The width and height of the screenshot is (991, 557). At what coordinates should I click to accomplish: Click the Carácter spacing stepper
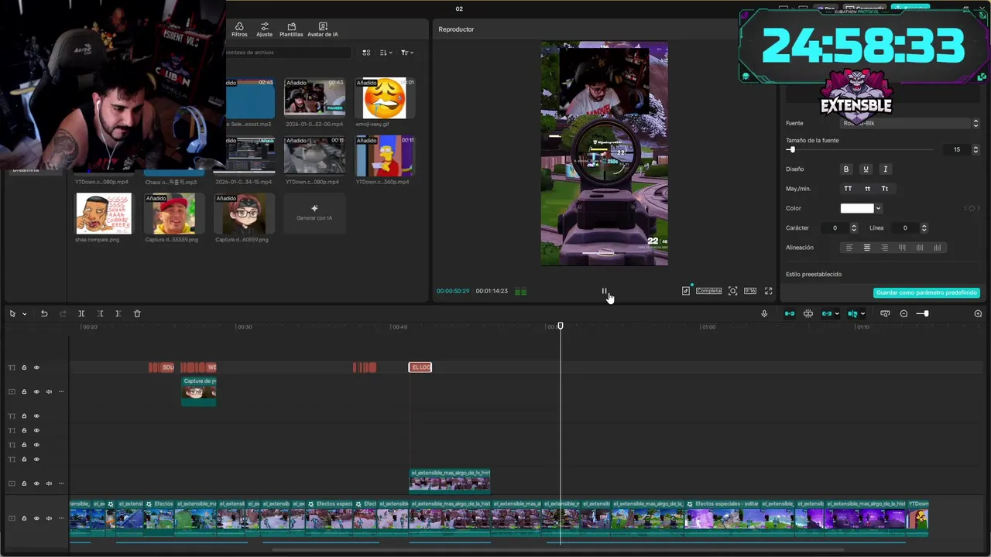pos(854,228)
